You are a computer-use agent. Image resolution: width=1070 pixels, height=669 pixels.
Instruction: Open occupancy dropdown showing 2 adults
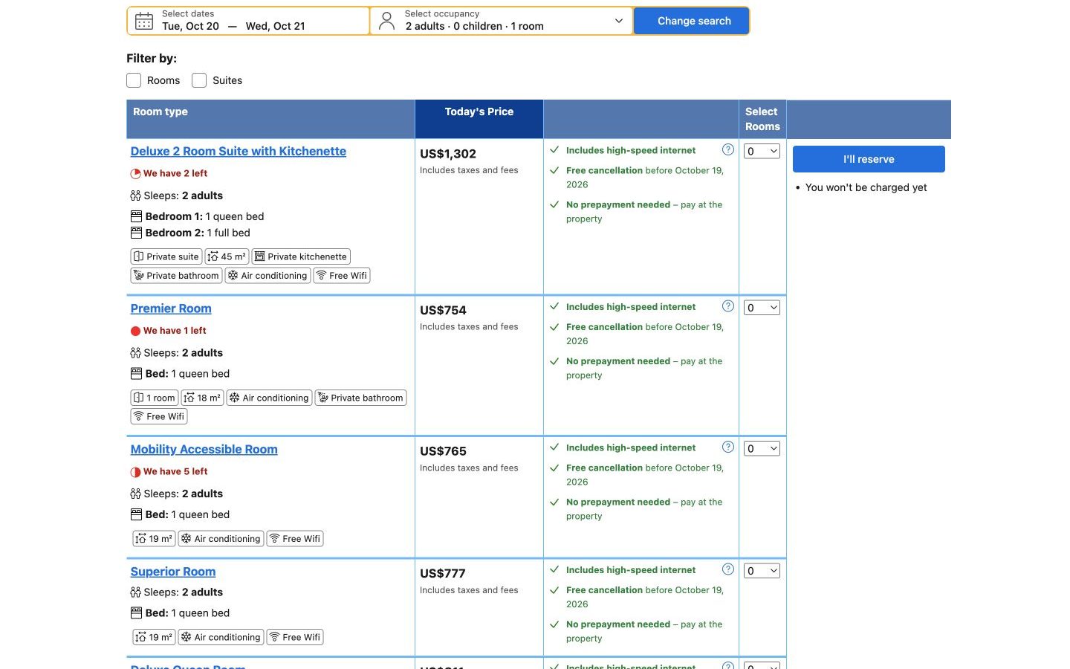501,21
